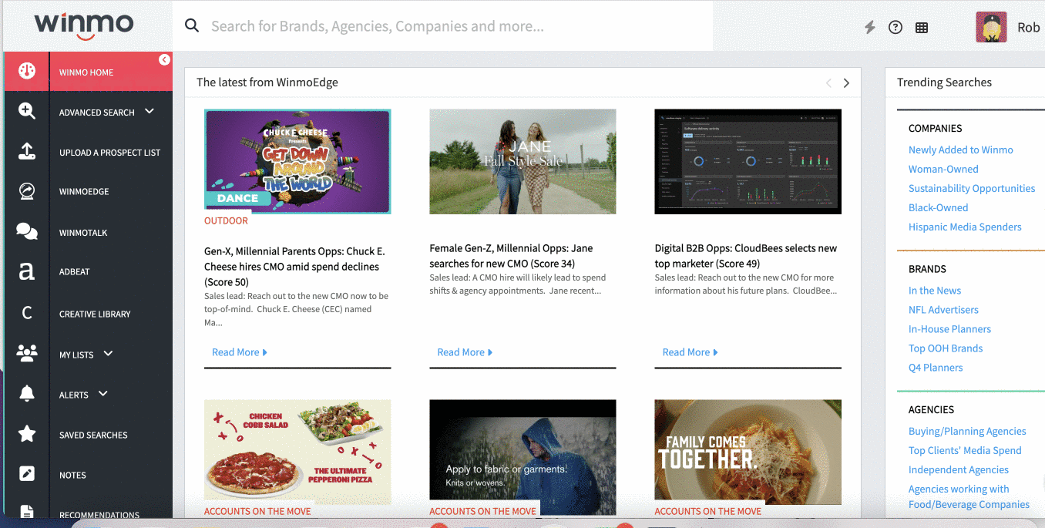Click the OUTDOOR category tag
This screenshot has width=1045, height=528.
pos(226,220)
